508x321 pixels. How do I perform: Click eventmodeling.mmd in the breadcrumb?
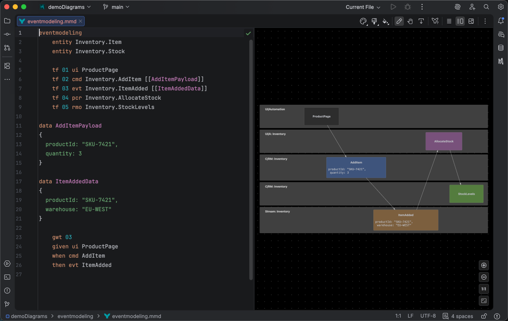133,316
